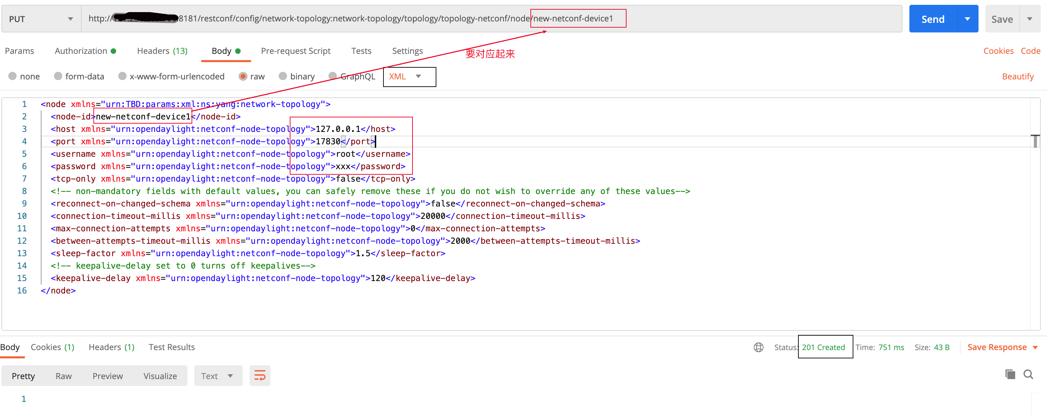Open the Pre-request Script tab

tap(296, 51)
